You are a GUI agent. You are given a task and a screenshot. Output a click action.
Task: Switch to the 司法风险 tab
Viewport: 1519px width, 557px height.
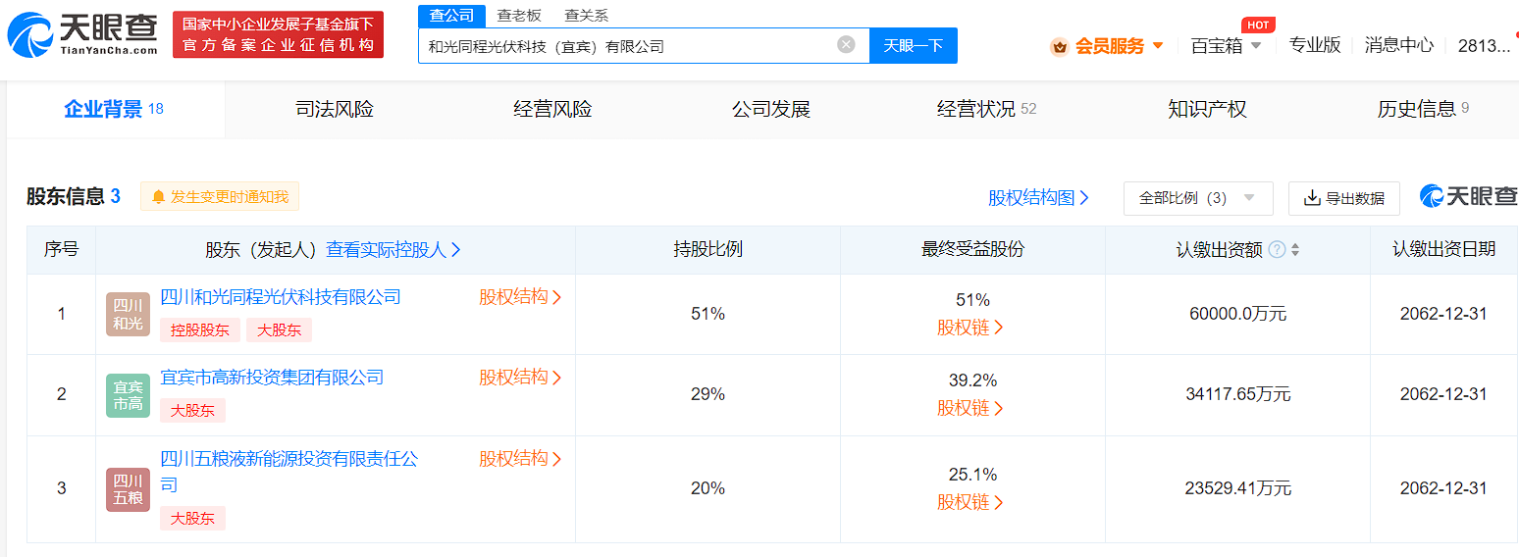pos(335,109)
